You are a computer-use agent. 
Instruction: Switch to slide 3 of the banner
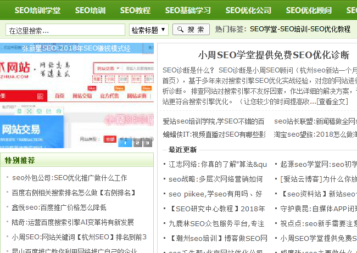147,143
